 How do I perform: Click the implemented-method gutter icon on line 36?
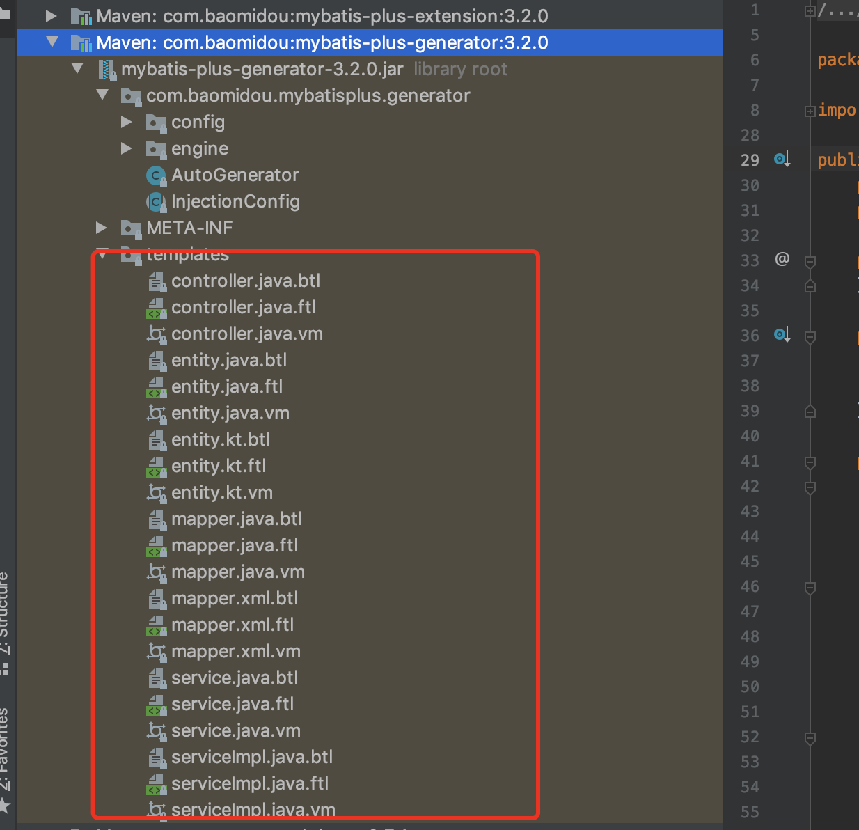pos(782,335)
